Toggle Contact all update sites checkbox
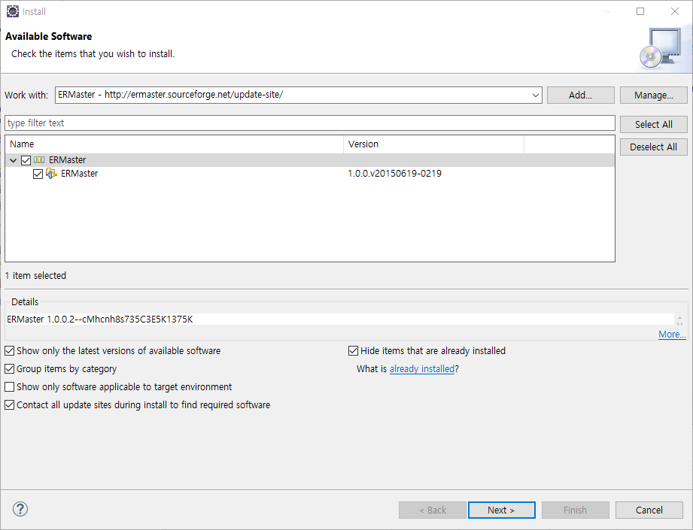Viewport: 693px width, 530px height. click(9, 405)
